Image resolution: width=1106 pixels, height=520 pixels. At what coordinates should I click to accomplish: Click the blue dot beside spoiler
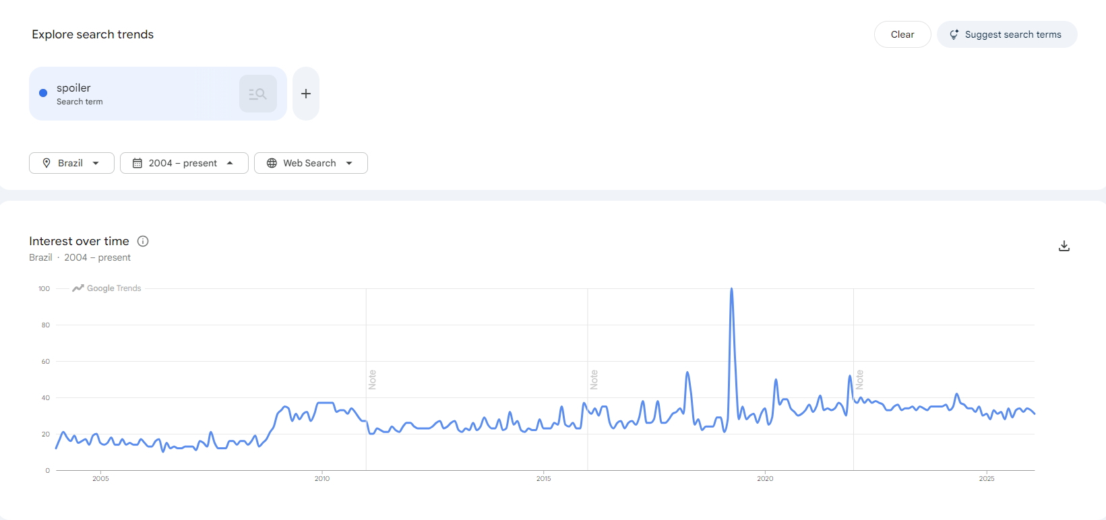pos(43,93)
